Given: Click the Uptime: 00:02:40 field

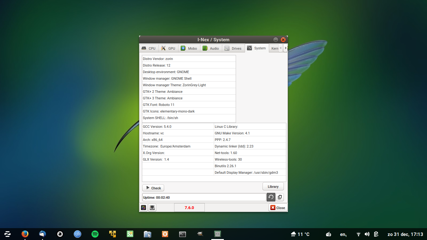Looking at the screenshot, I should [204, 197].
